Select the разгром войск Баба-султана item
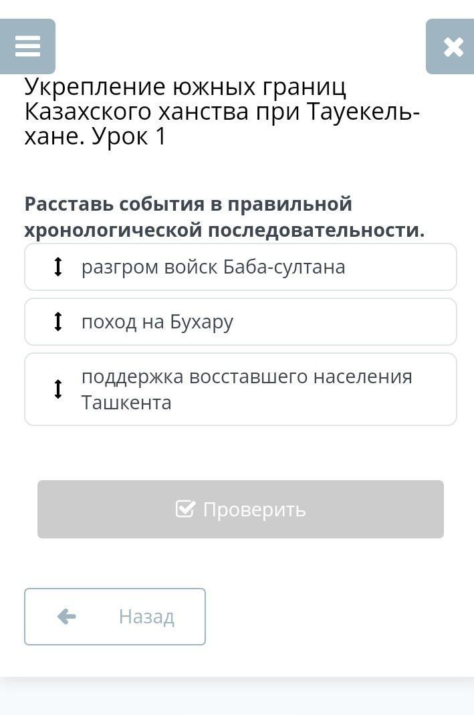This screenshot has height=715, width=474. coord(241,267)
